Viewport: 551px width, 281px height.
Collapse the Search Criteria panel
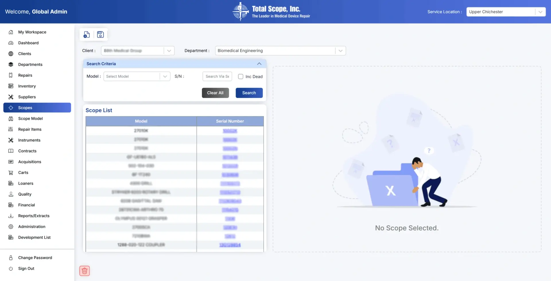pyautogui.click(x=259, y=64)
